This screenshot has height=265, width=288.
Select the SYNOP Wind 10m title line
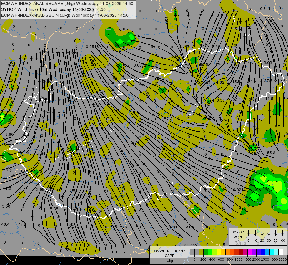click(x=53, y=9)
